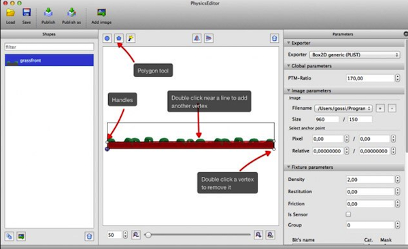
Task: Open the Exporter dropdown
Action: [x=355, y=54]
